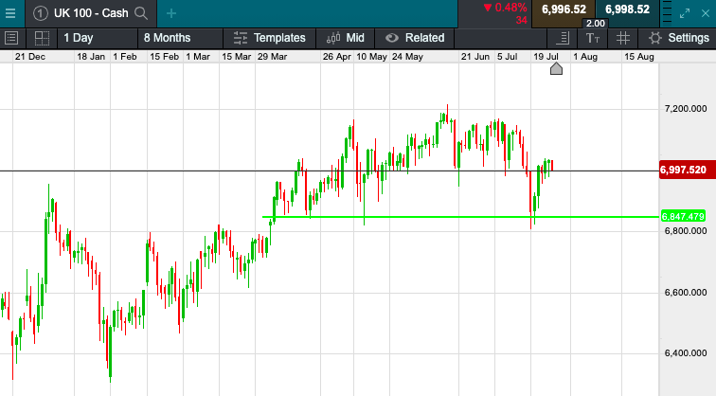The image size is (716, 396).
Task: Click the text size tool icon
Action: click(593, 38)
